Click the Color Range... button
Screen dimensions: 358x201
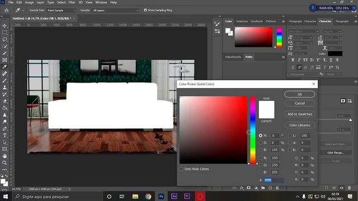coord(336,152)
